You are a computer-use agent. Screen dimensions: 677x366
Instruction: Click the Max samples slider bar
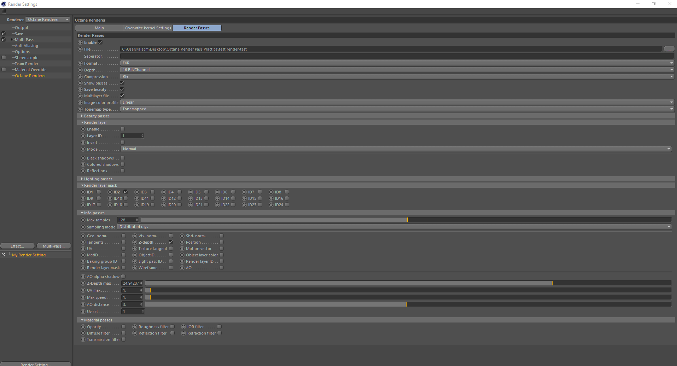(x=406, y=220)
